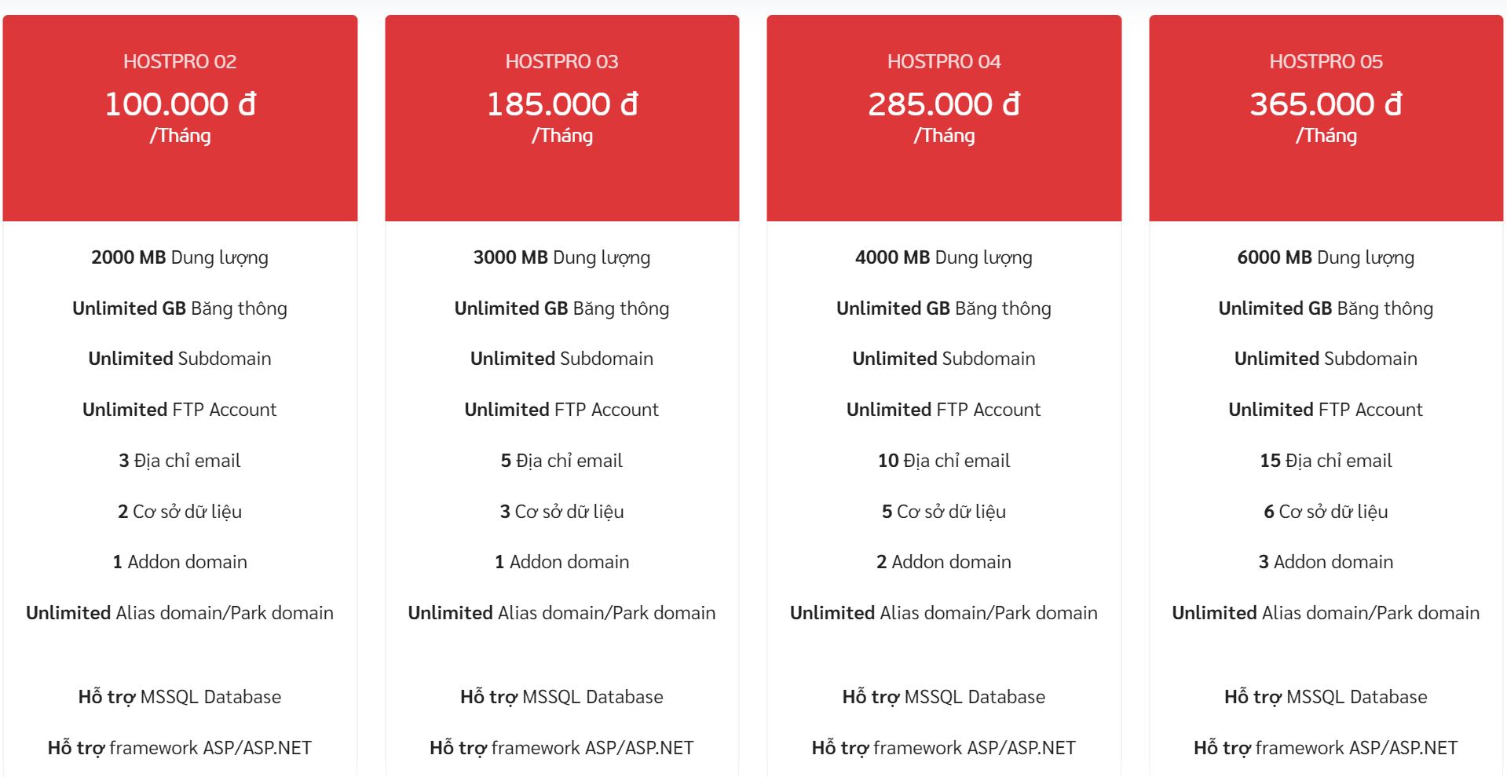Click the HOSTPRO 04 plan title
This screenshot has height=777, width=1507.
point(944,61)
